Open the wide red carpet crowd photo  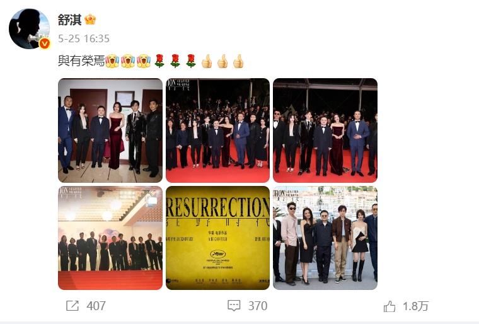coord(218,130)
